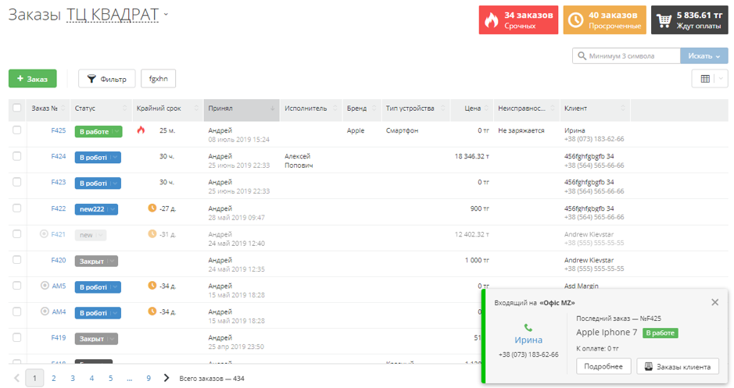
Task: Open the F424 order link
Action: click(x=59, y=156)
